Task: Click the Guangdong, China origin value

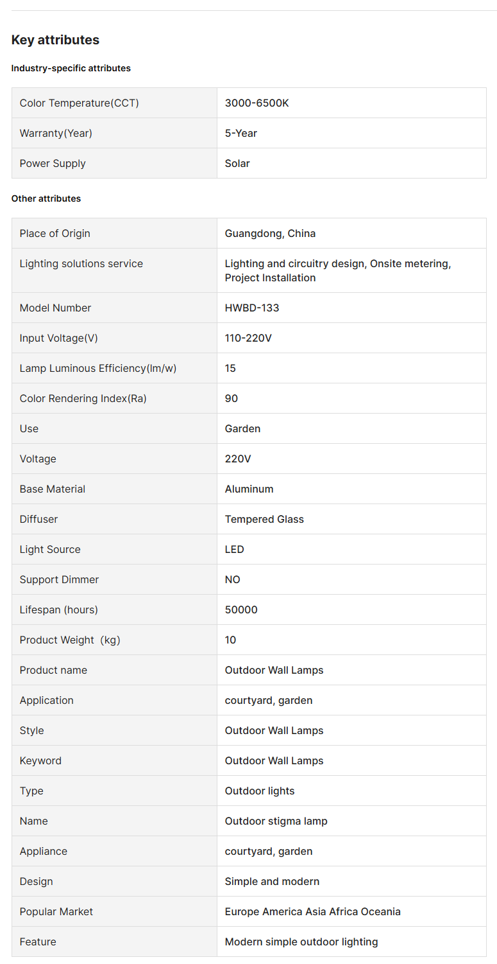Action: [x=270, y=233]
